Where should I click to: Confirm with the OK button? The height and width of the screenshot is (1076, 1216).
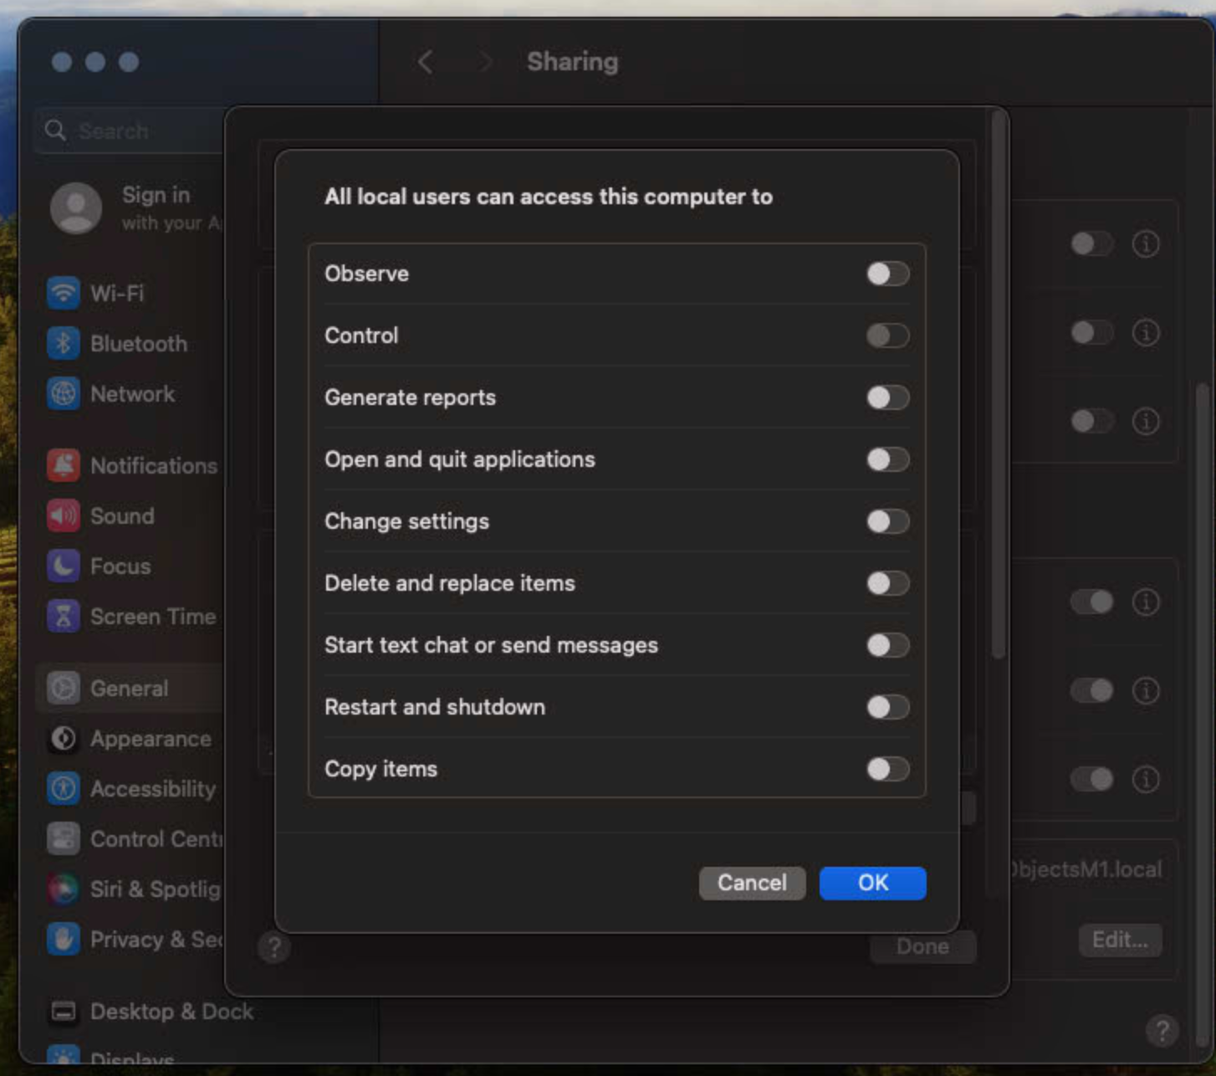872,883
